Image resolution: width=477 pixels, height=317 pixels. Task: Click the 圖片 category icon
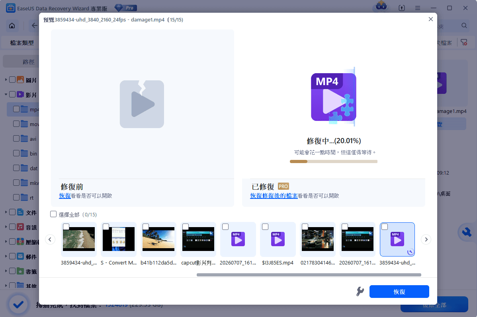[x=20, y=80]
